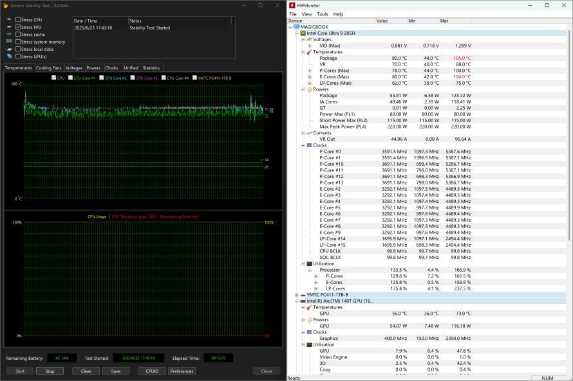Expand the E-Cores (Max) temperature entry
The image size is (573, 381).
click(x=310, y=77)
